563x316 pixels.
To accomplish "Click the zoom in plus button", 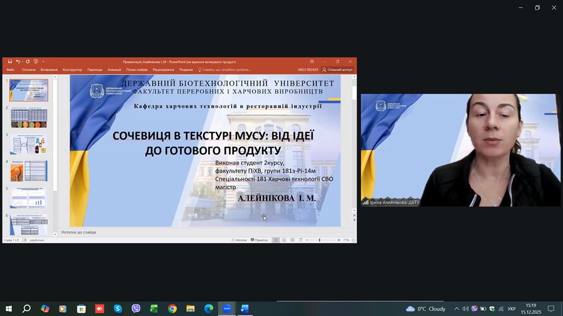I will (339, 240).
